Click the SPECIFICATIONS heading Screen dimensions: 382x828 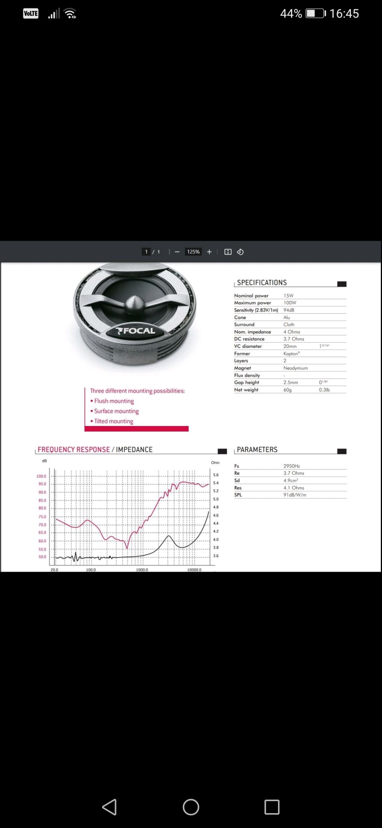tap(262, 283)
